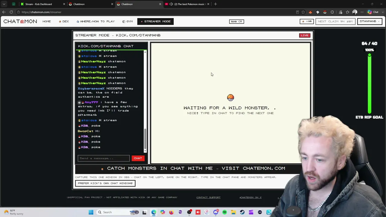The height and width of the screenshot is (217, 386).
Task: Open File Explorer from the taskbar
Action: [x=233, y=212]
